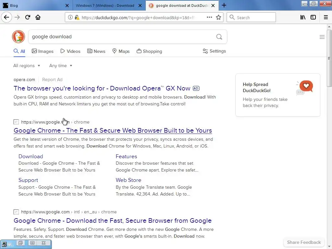Click favicon beside intl en_au result
The image size is (332, 249).
[16, 212]
